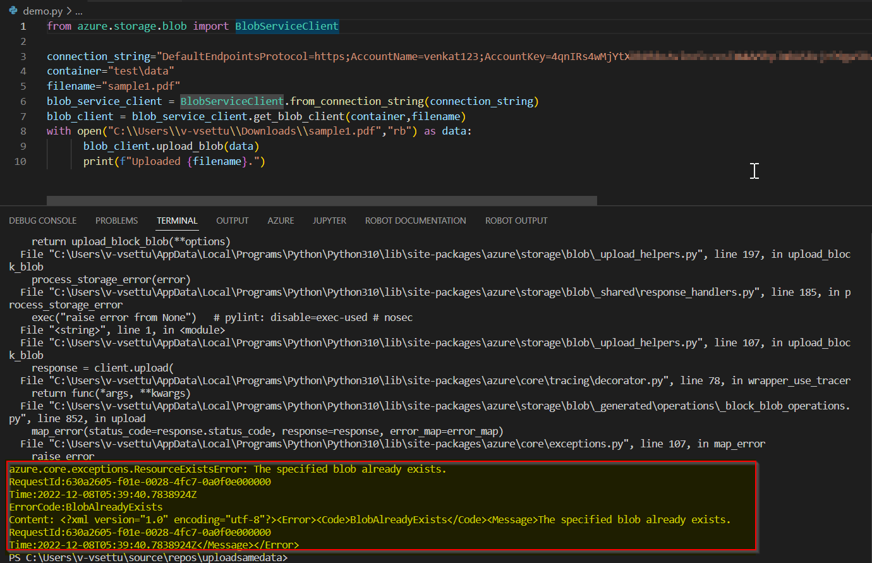
Task: Select the Terminal tab
Action: pyautogui.click(x=177, y=221)
